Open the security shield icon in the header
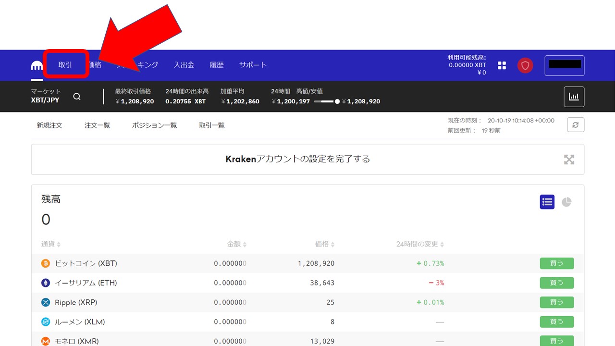615x346 pixels. tap(525, 65)
